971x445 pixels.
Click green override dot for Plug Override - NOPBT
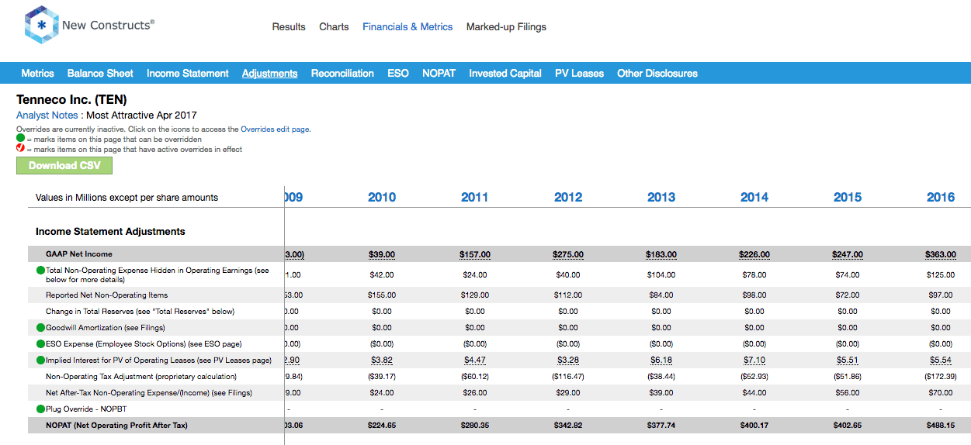click(41, 409)
